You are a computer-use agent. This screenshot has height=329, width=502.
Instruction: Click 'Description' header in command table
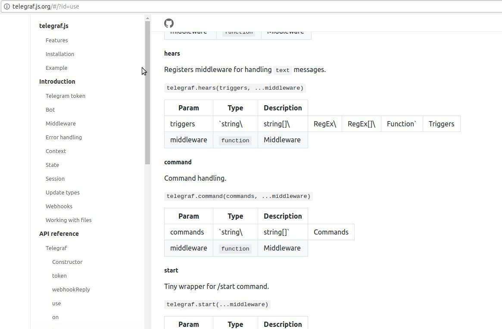pyautogui.click(x=283, y=216)
